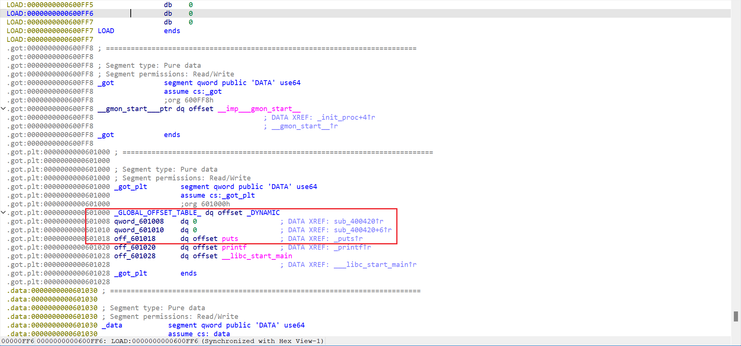Collapse the __gmon_start___ptr line chevron
Image resolution: width=741 pixels, height=346 pixels.
click(3, 109)
